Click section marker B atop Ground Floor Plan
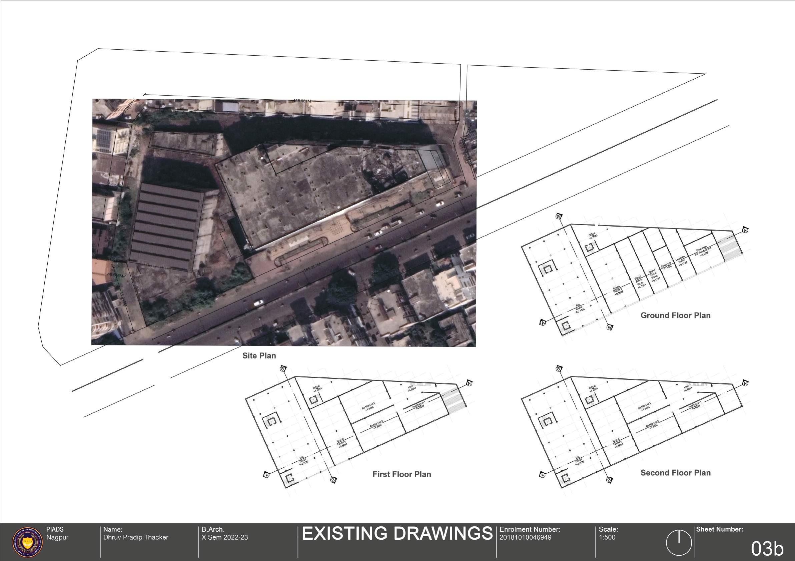 558,217
